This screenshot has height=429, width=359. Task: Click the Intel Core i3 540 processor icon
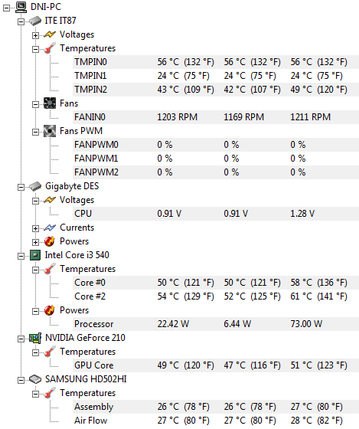tap(35, 255)
